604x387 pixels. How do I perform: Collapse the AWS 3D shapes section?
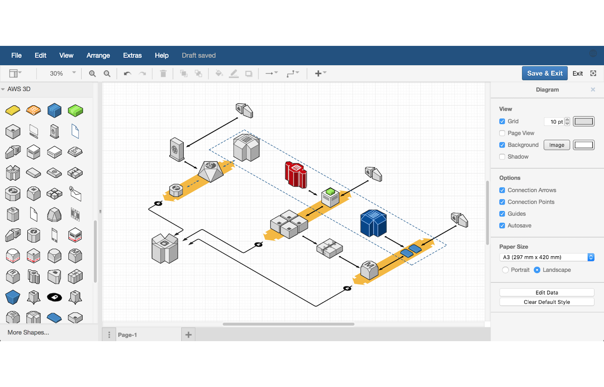point(4,89)
